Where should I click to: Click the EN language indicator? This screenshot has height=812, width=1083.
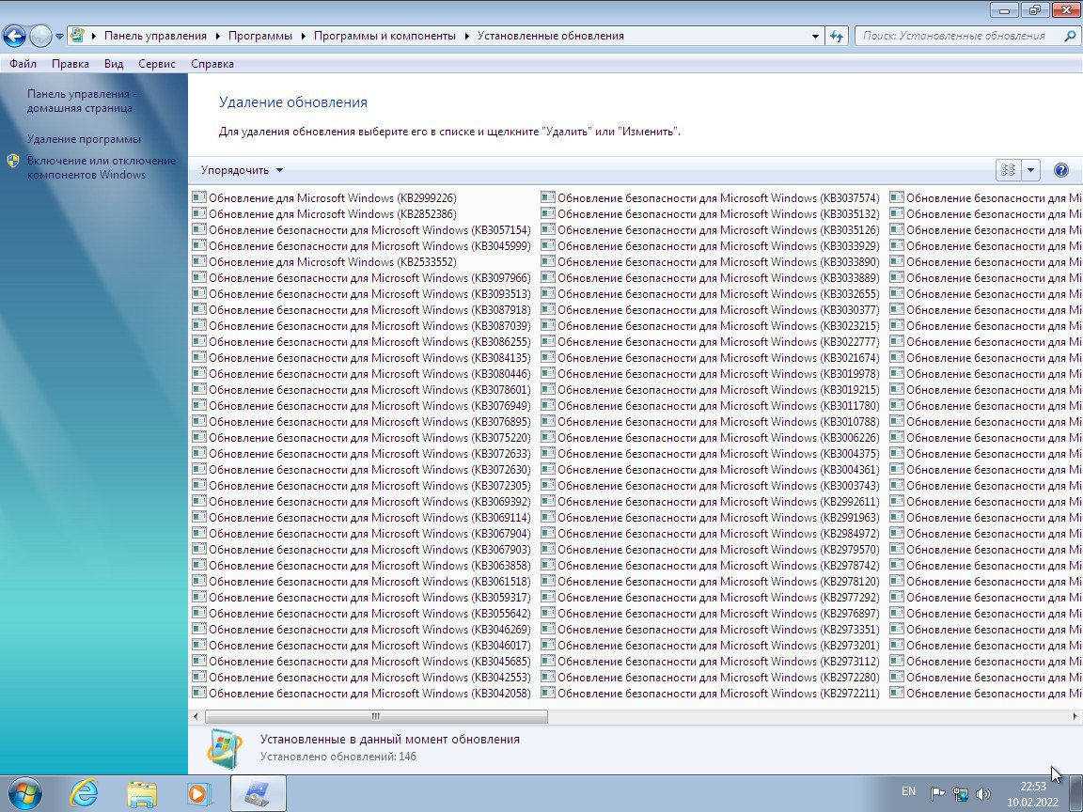(908, 791)
